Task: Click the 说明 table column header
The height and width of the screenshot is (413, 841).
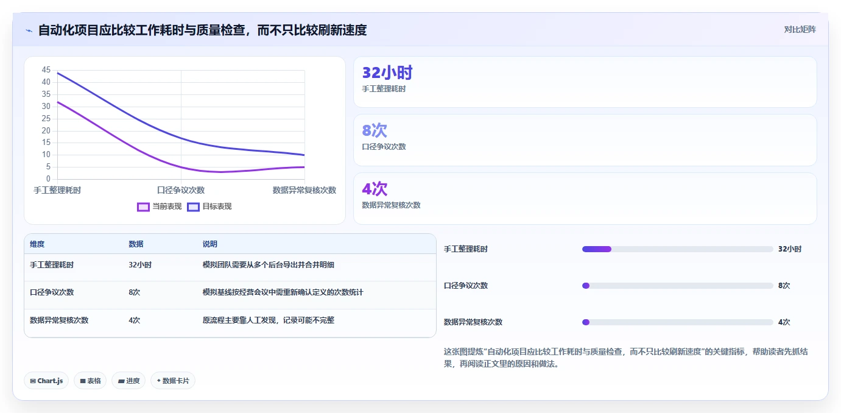Action: 210,244
